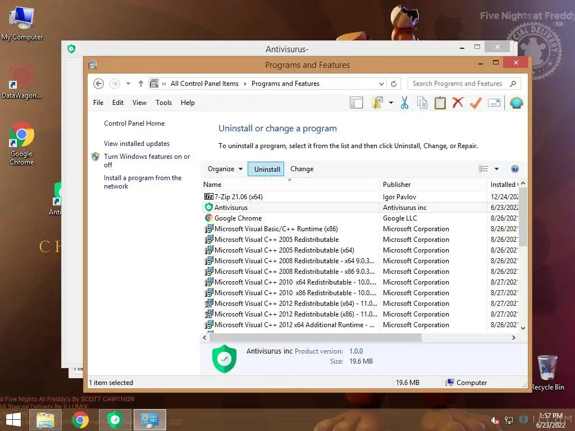Open the View menu
The width and height of the screenshot is (575, 431).
(x=139, y=103)
